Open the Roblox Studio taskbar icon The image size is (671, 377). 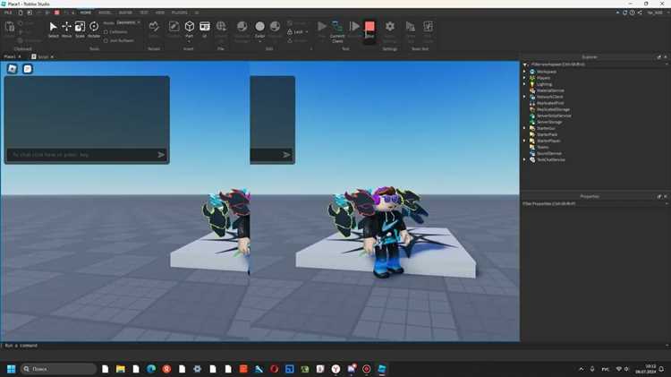(x=382, y=369)
